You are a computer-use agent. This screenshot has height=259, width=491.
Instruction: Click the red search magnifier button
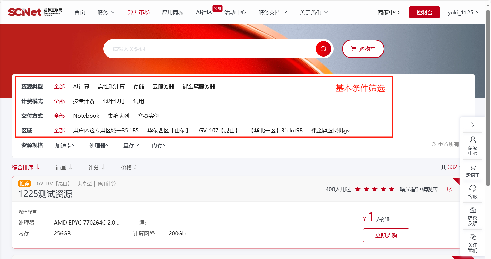tap(323, 49)
